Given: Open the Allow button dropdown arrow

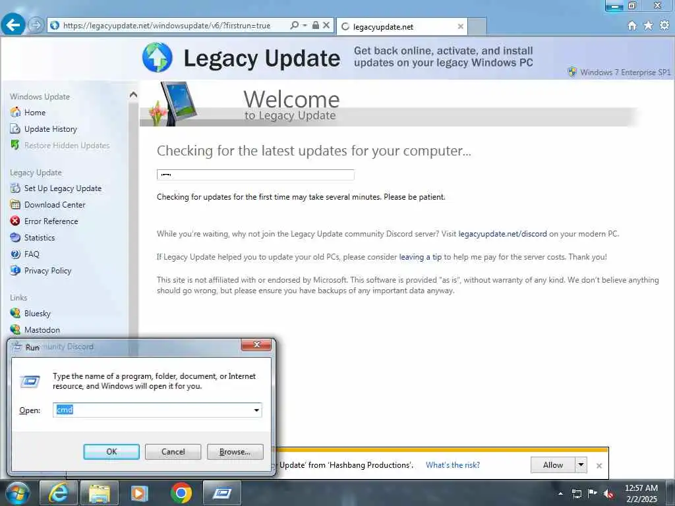Looking at the screenshot, I should point(581,465).
